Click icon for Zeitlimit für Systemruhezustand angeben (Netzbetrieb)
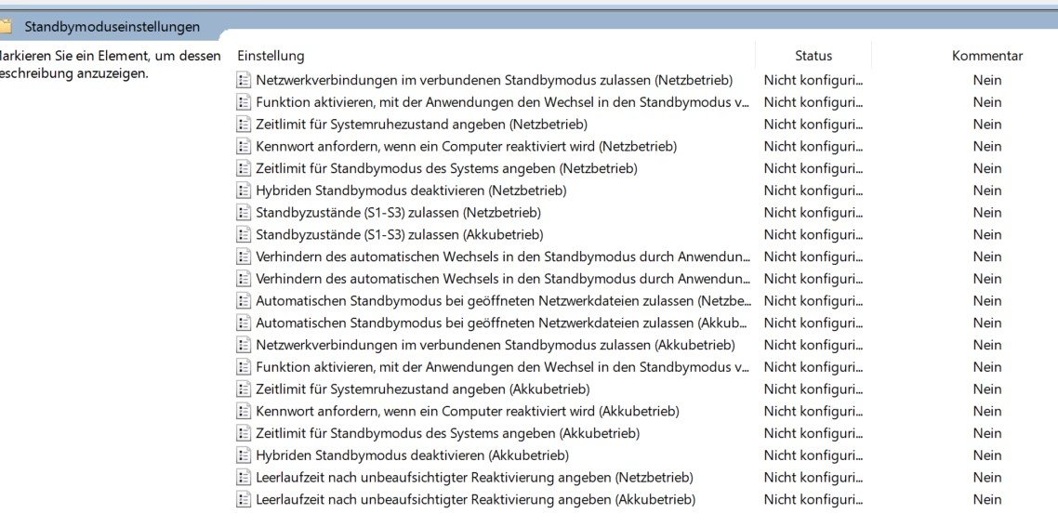Screen dimensions: 1058x527 point(243,125)
